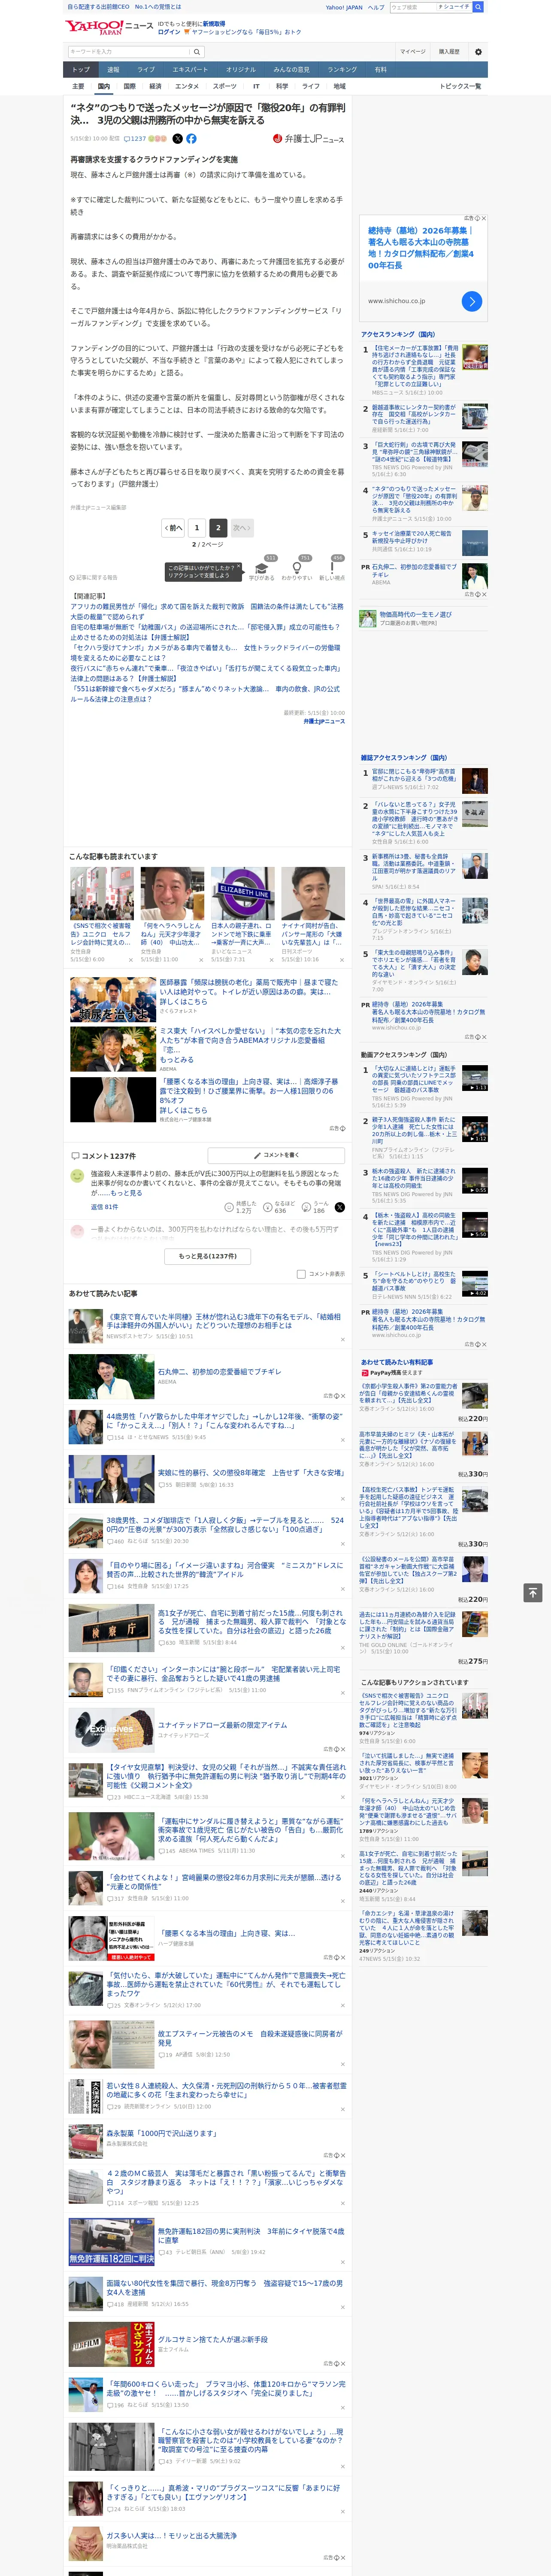Image resolution: width=551 pixels, height=2576 pixels.
Task: Open settings via the gear icon
Action: coord(477,52)
